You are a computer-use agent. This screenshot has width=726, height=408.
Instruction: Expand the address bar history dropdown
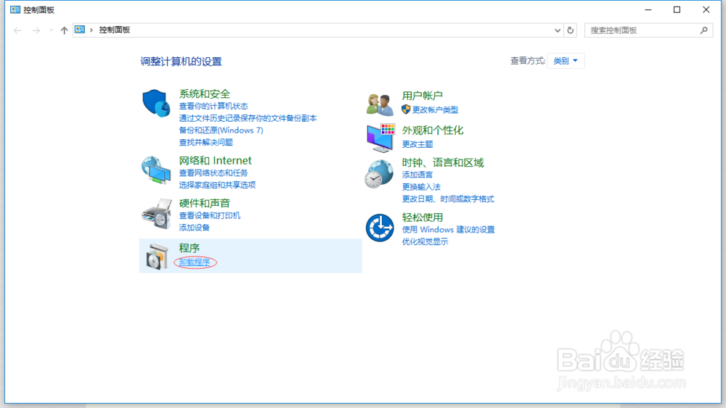(x=558, y=30)
